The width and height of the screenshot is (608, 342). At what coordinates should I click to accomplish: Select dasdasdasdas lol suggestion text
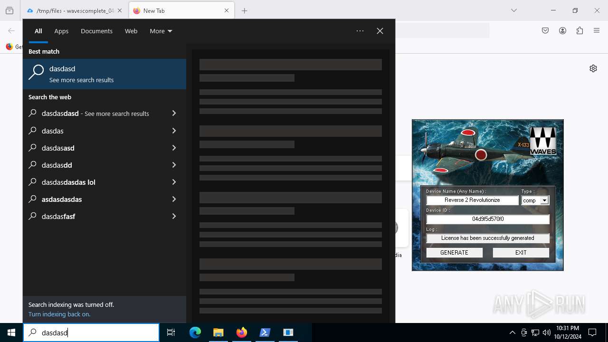(68, 182)
